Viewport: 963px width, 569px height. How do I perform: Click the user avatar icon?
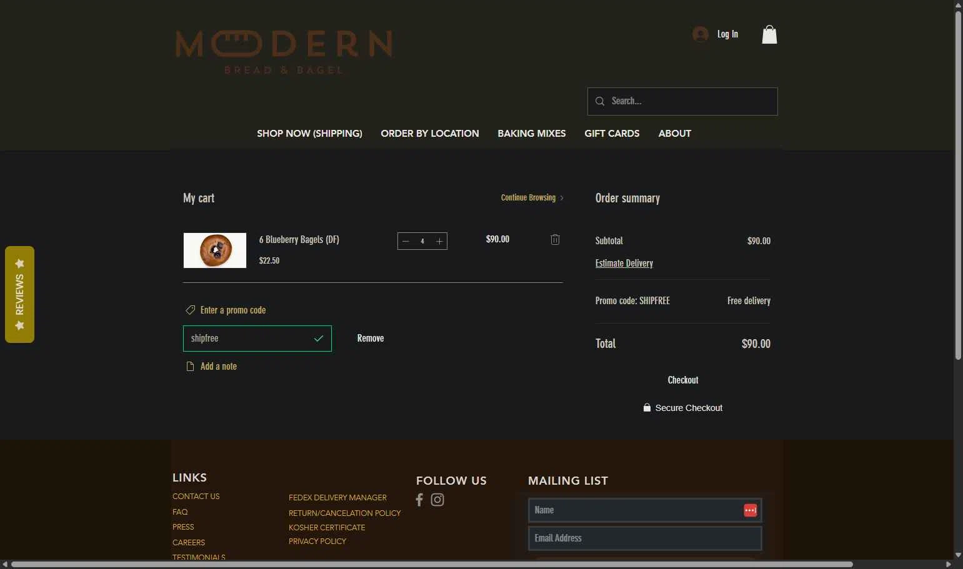[701, 34]
